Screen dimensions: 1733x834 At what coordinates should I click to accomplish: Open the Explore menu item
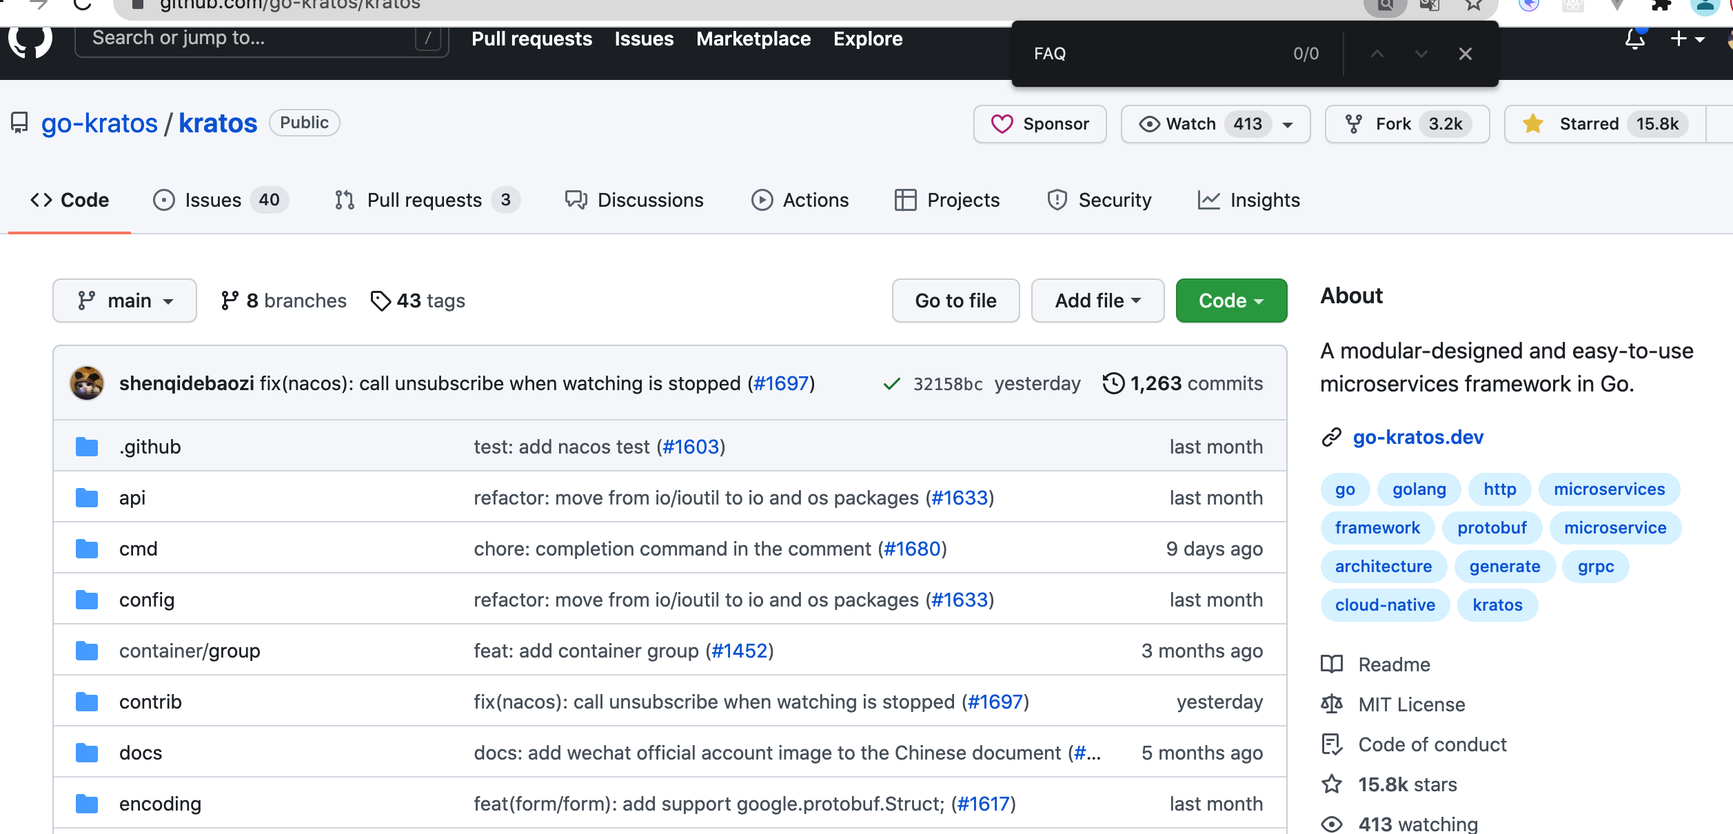coord(868,39)
